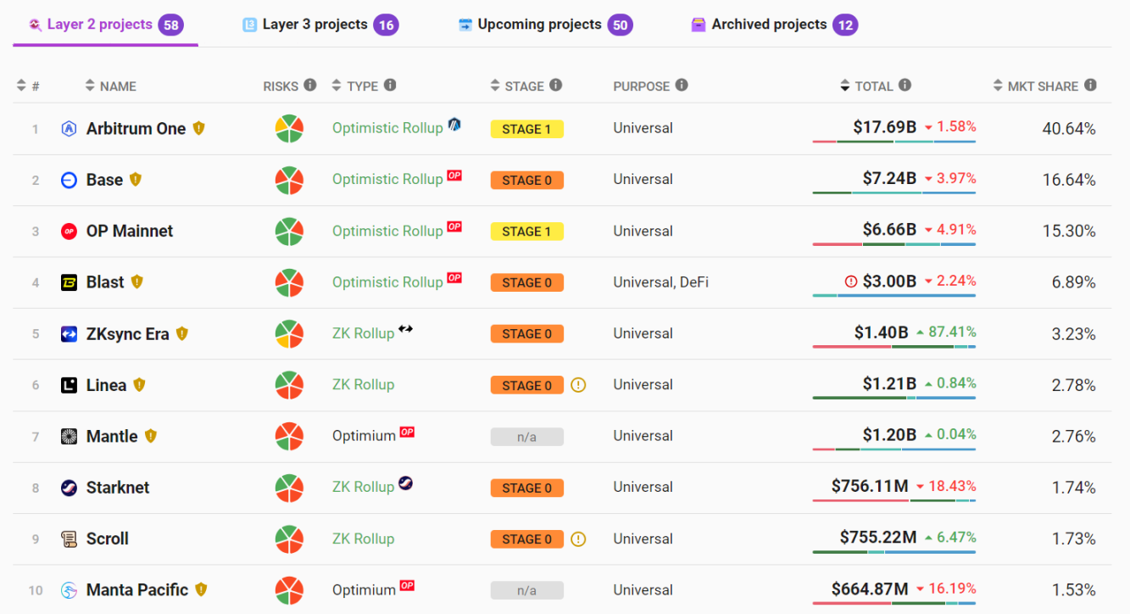The image size is (1130, 614).
Task: Click the OP Mainnet logo icon
Action: tap(70, 232)
